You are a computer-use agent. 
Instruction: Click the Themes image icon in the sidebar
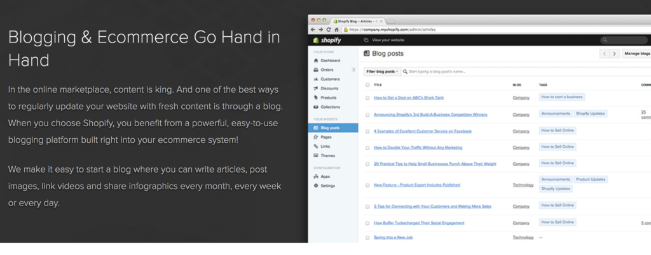click(x=316, y=155)
